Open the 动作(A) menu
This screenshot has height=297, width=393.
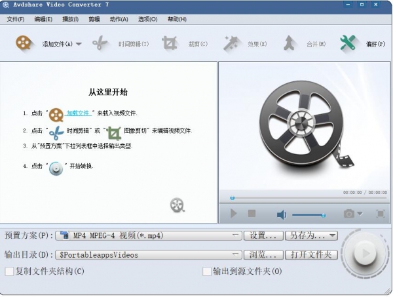(x=119, y=19)
